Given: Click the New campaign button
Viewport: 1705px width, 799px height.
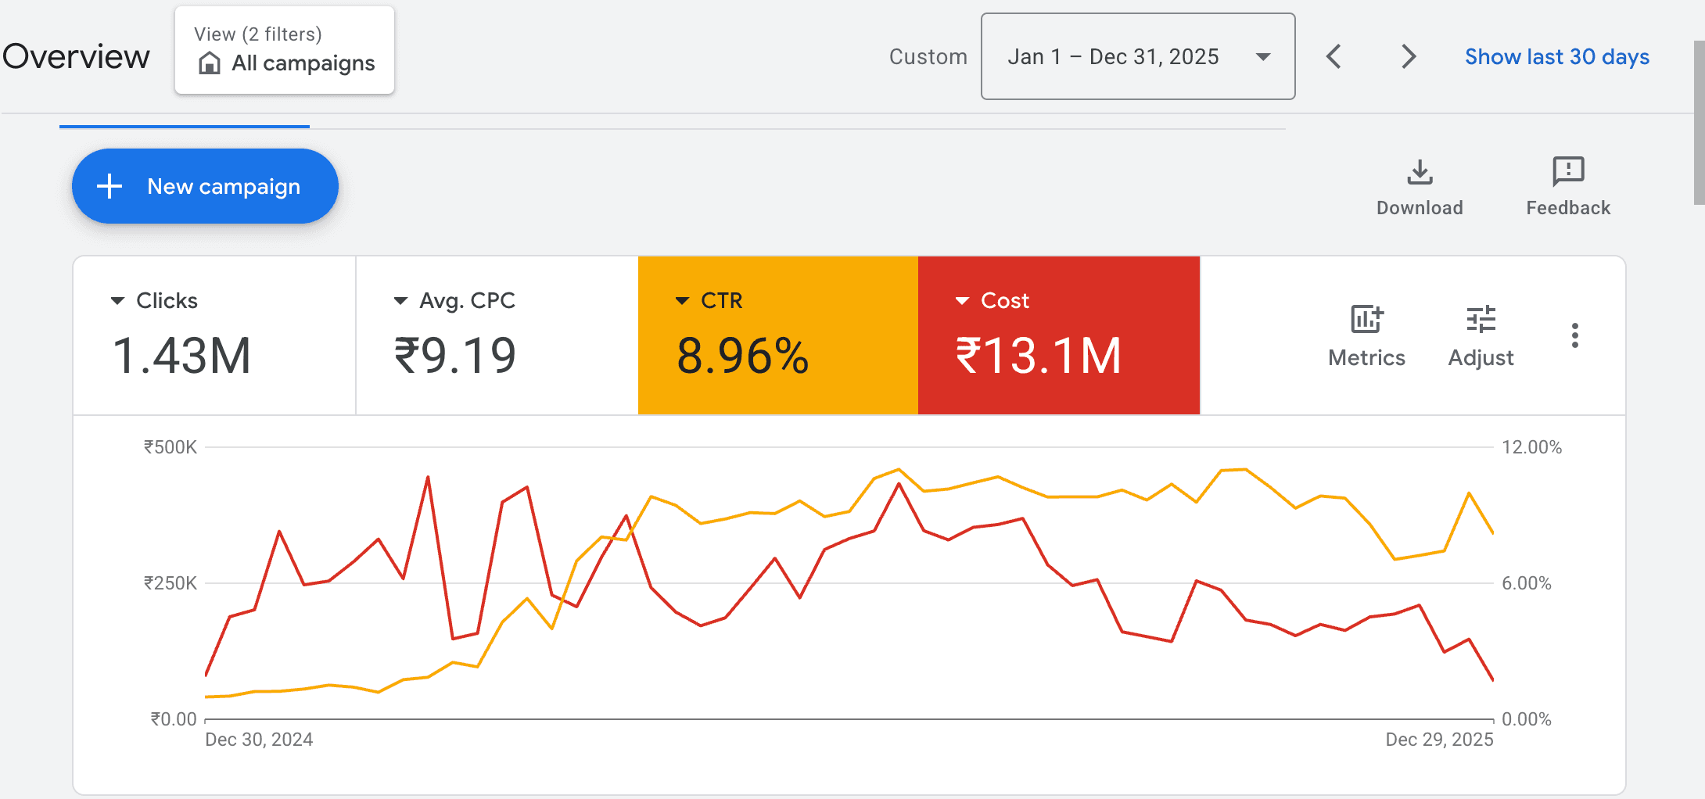Looking at the screenshot, I should tap(205, 186).
